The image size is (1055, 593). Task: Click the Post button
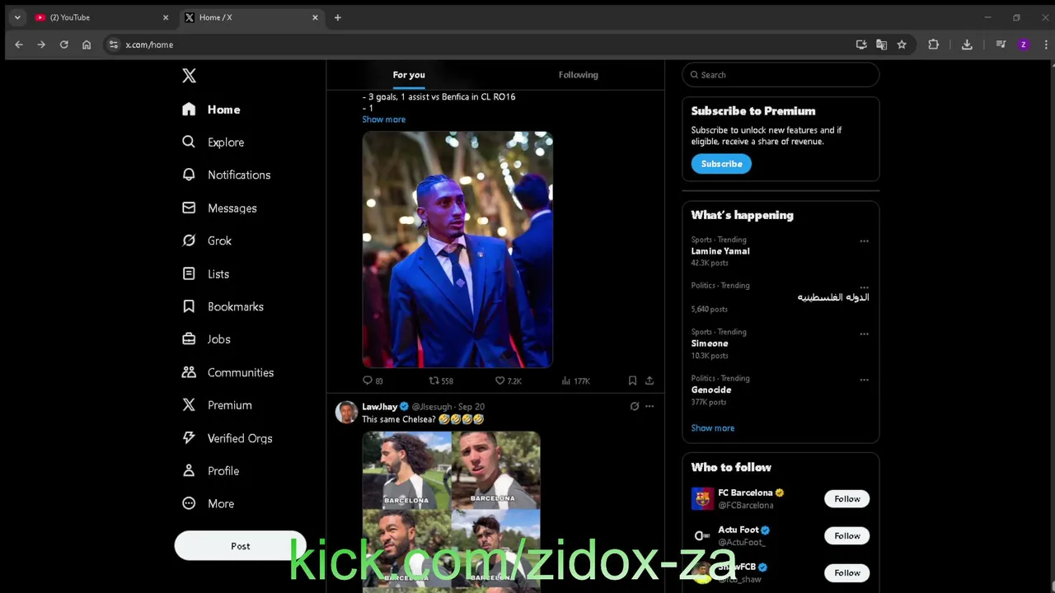point(240,546)
